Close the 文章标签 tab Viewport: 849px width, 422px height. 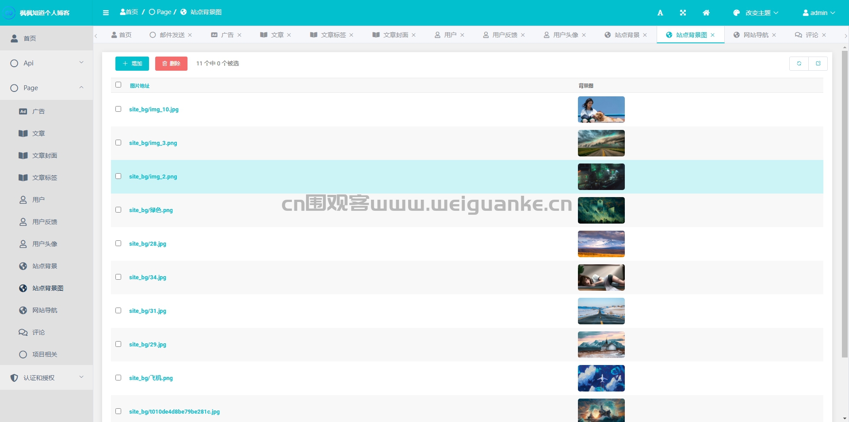(352, 35)
